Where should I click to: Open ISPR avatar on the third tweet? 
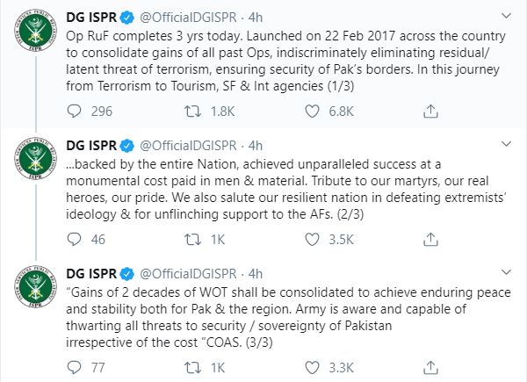coord(36,286)
